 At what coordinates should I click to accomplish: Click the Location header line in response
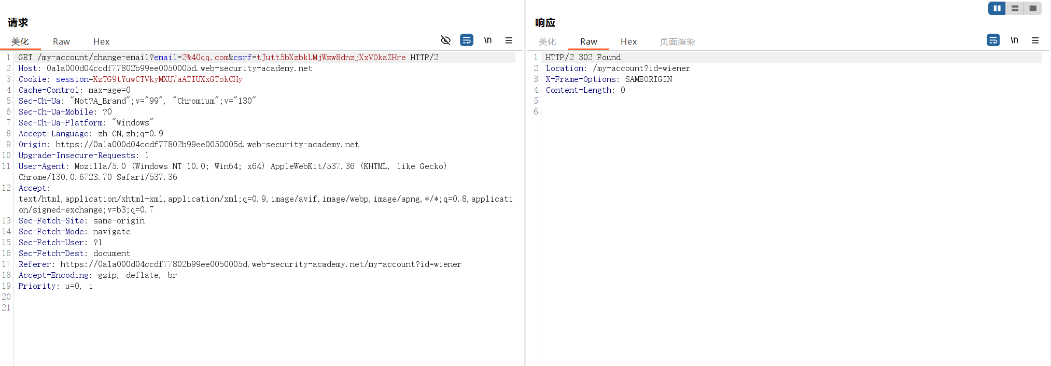tap(618, 68)
